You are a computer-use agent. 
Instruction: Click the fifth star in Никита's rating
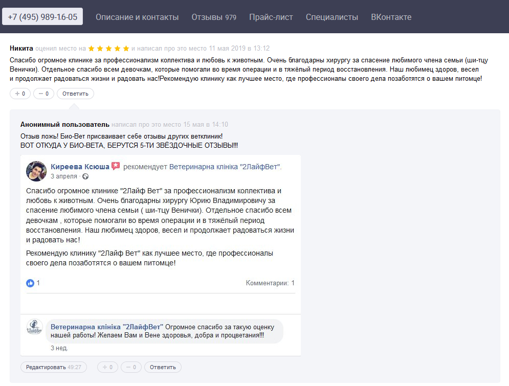point(126,49)
